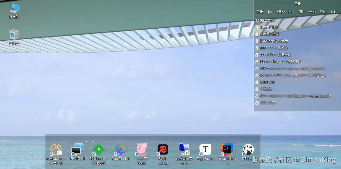Select the 快捷方式 item in the list
341x169 pixels.
tap(264, 20)
